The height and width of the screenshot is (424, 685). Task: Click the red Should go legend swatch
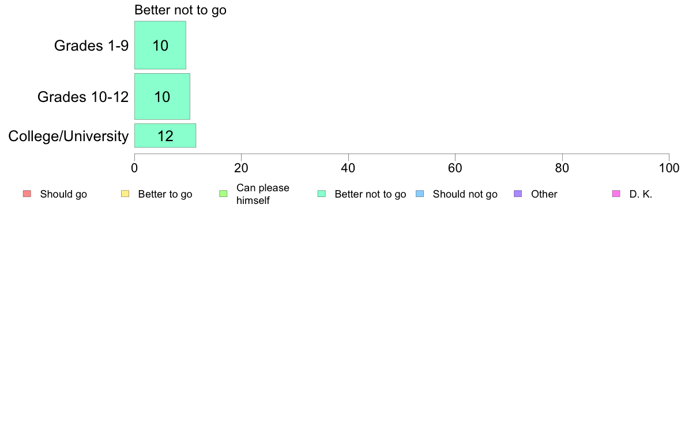click(x=27, y=194)
